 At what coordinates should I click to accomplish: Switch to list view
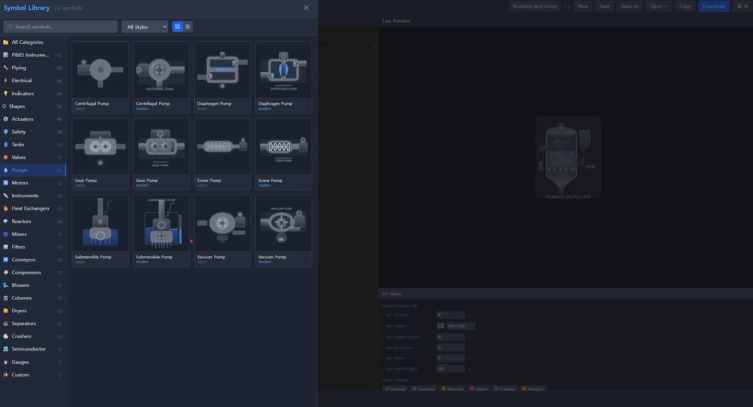tap(187, 27)
